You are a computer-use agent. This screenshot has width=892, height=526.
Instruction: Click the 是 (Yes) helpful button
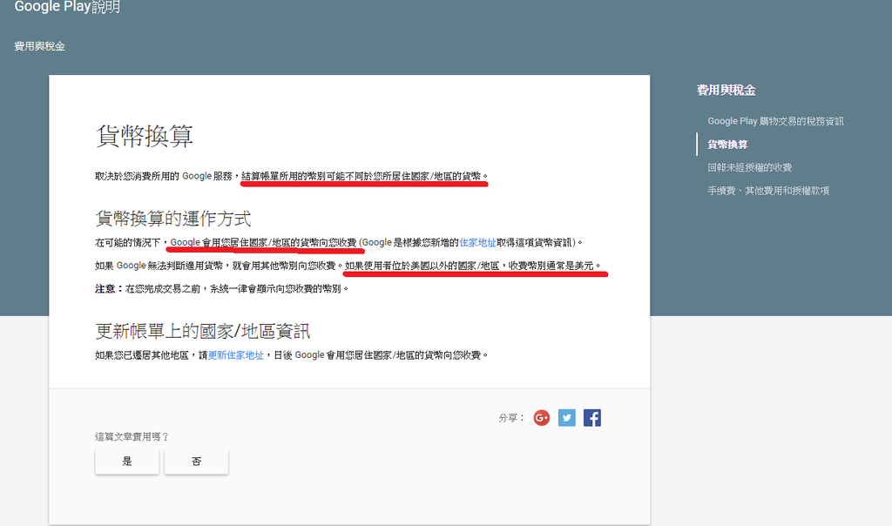(127, 462)
